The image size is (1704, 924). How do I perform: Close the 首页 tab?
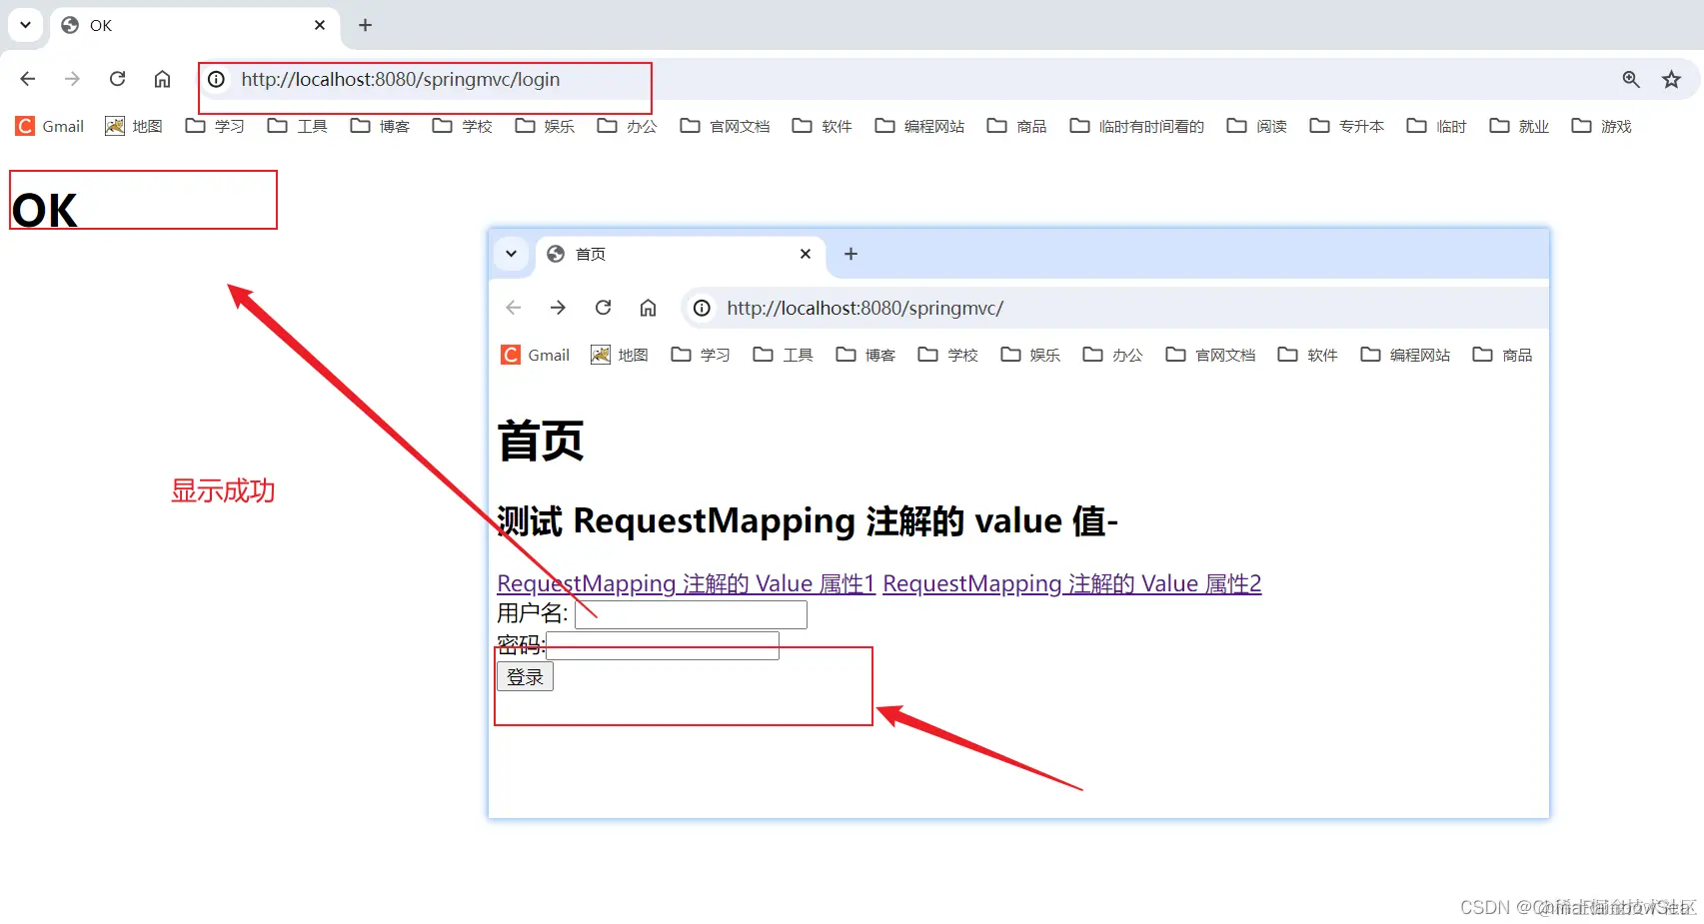[x=806, y=254]
